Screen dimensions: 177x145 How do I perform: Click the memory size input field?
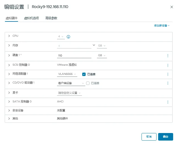coord(74,46)
